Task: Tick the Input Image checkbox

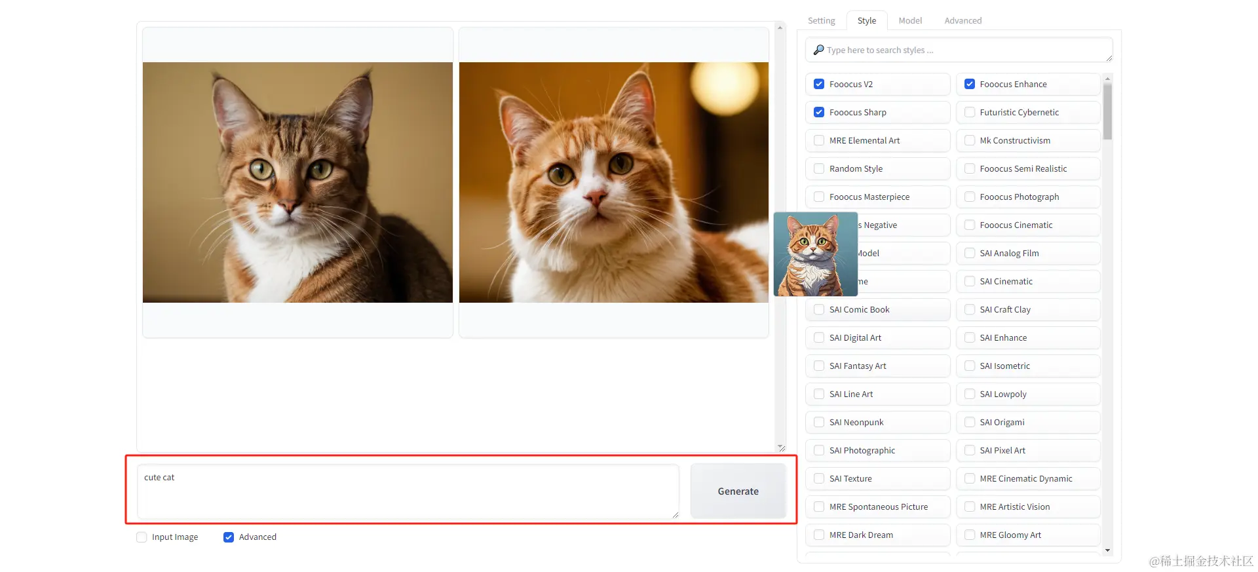Action: [x=142, y=537]
